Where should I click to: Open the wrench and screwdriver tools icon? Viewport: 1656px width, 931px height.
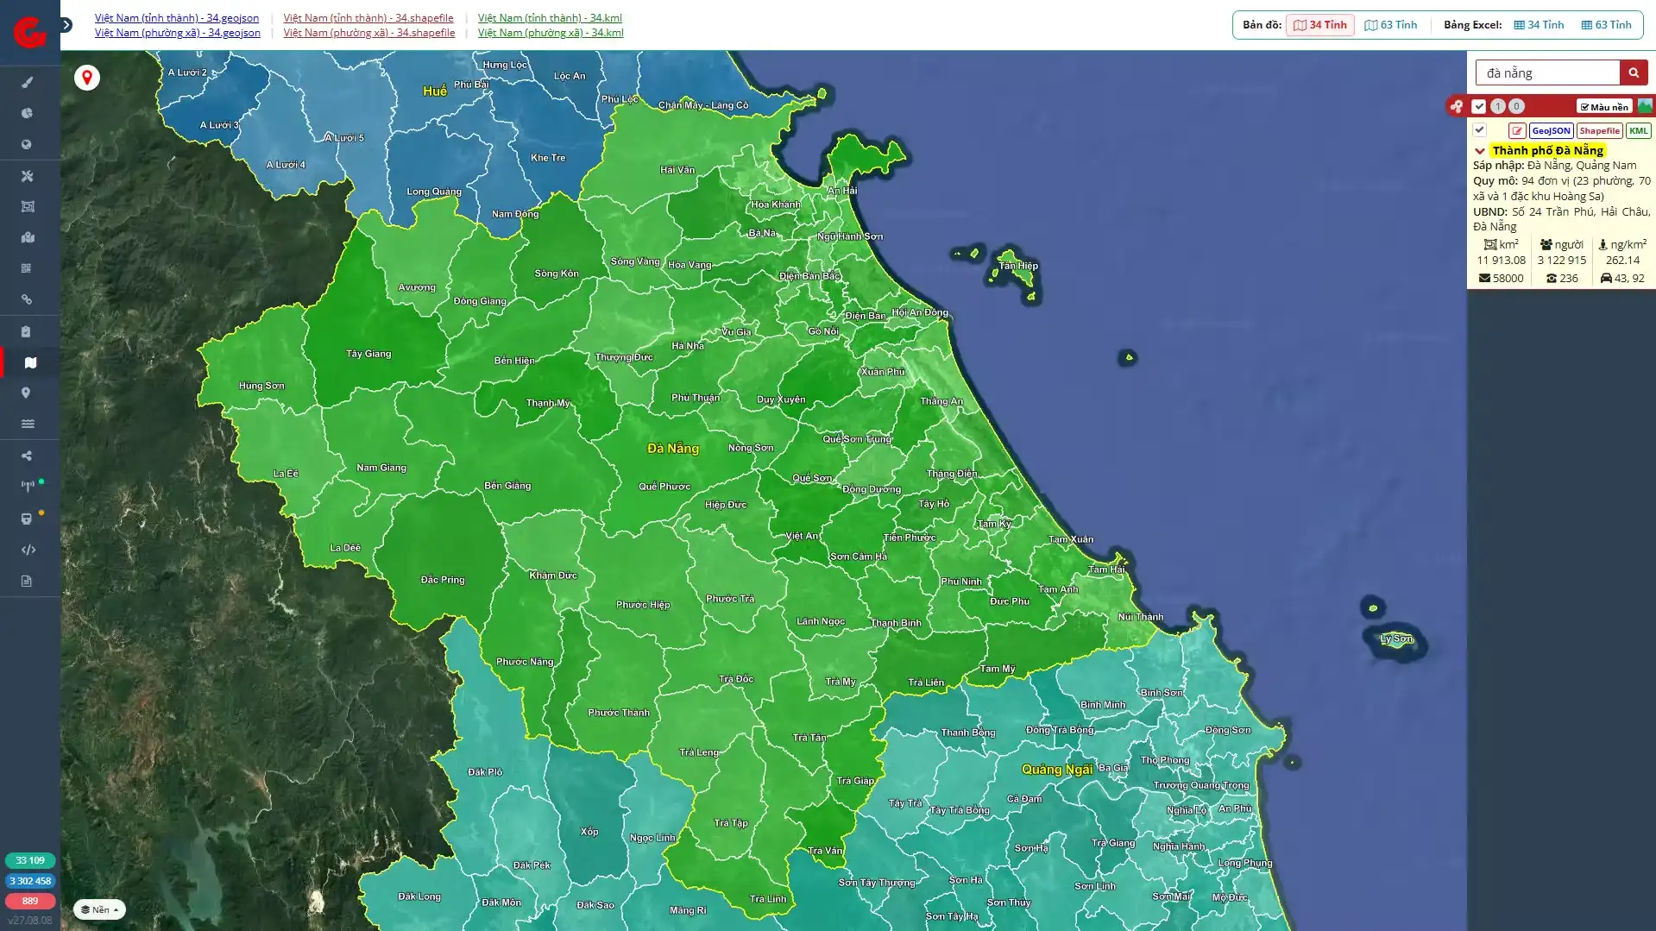[x=27, y=176]
